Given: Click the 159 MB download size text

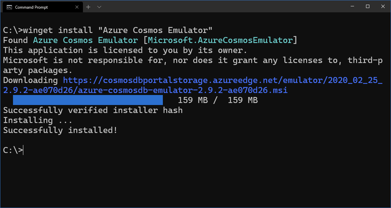Looking at the screenshot, I should pyautogui.click(x=218, y=100).
